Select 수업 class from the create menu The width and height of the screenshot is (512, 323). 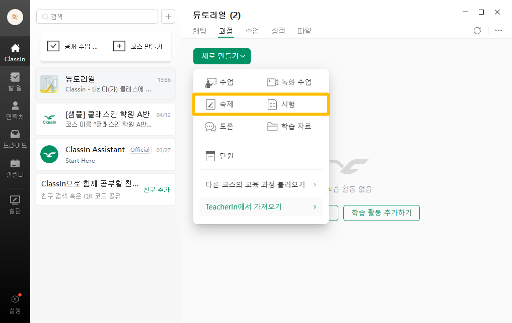click(x=220, y=82)
